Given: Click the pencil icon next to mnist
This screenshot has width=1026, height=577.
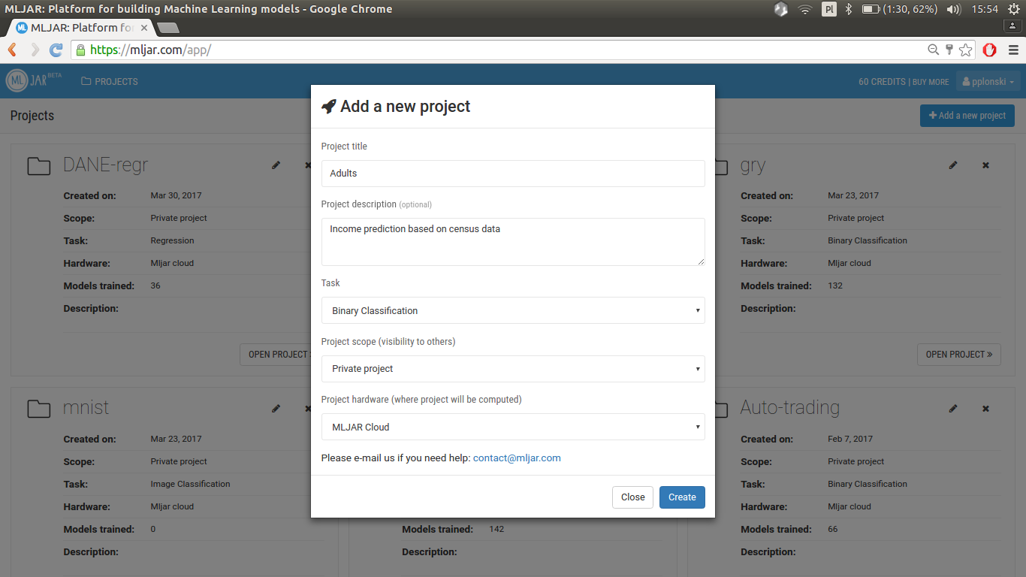Looking at the screenshot, I should [276, 409].
